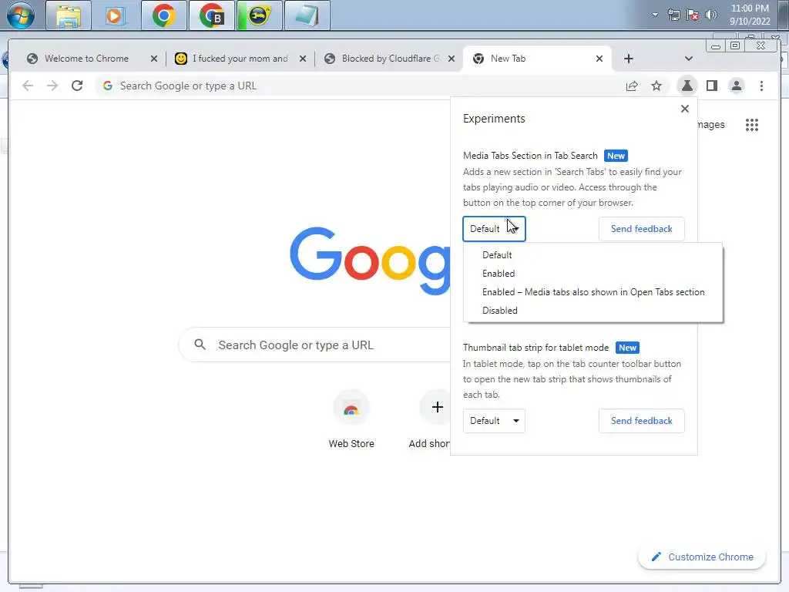Send feedback for Media Tabs Section experiment

641,228
